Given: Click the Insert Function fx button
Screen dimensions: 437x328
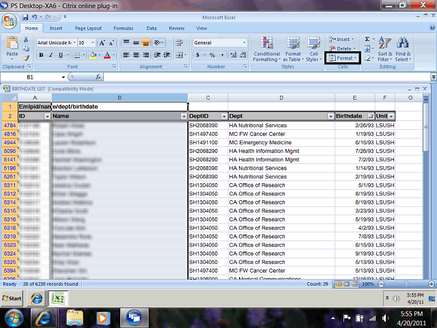Looking at the screenshot, I should [x=98, y=77].
